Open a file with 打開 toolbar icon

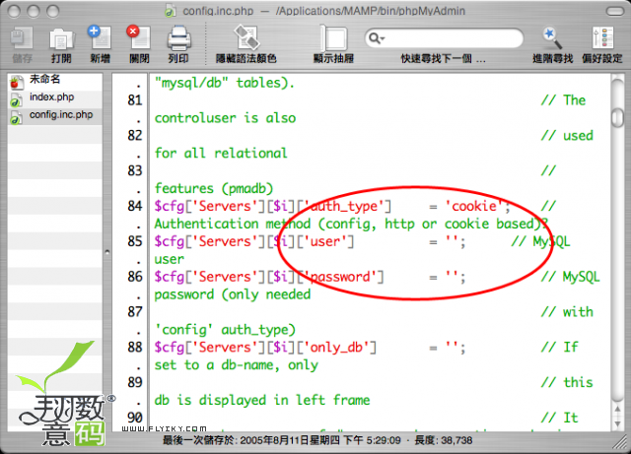[61, 38]
